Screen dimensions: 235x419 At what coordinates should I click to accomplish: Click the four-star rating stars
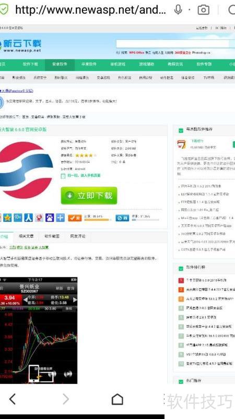85,155
